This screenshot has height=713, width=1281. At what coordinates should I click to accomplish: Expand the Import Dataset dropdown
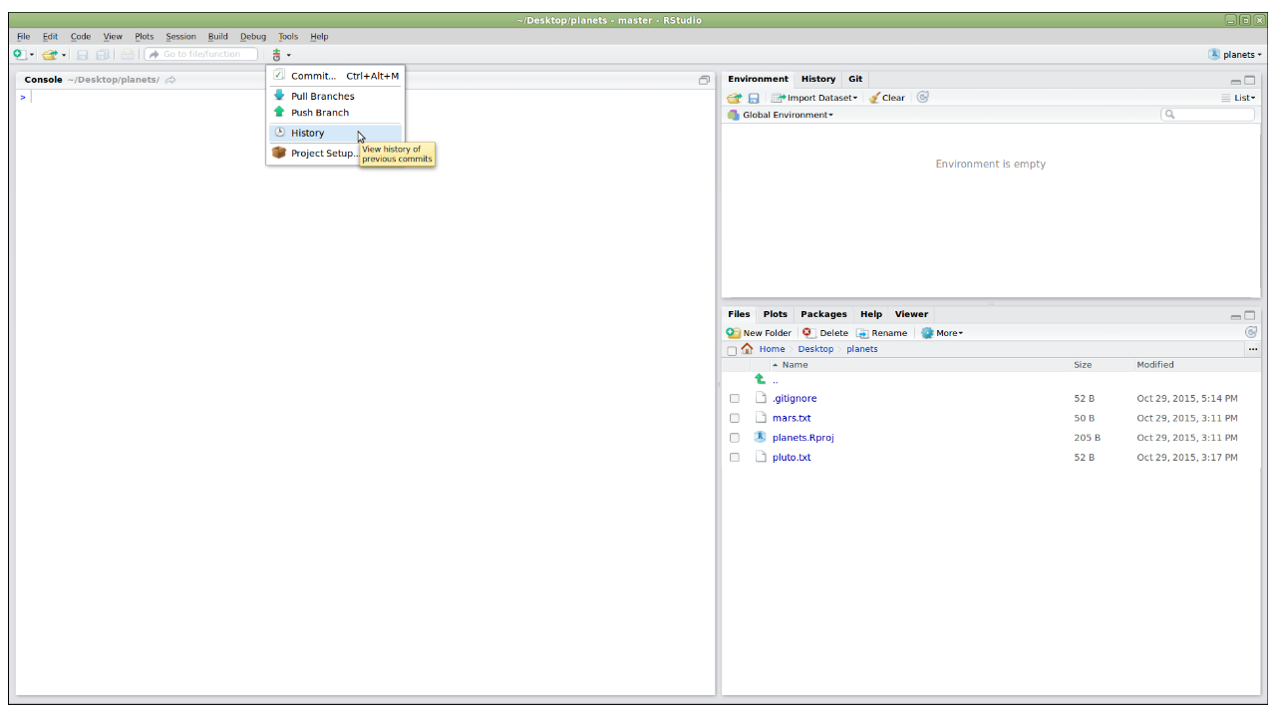[x=814, y=98]
